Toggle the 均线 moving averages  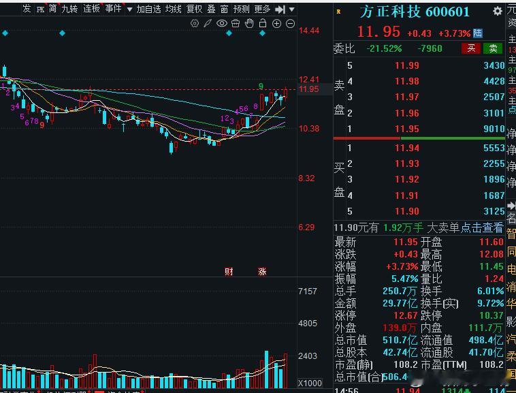tap(173, 10)
